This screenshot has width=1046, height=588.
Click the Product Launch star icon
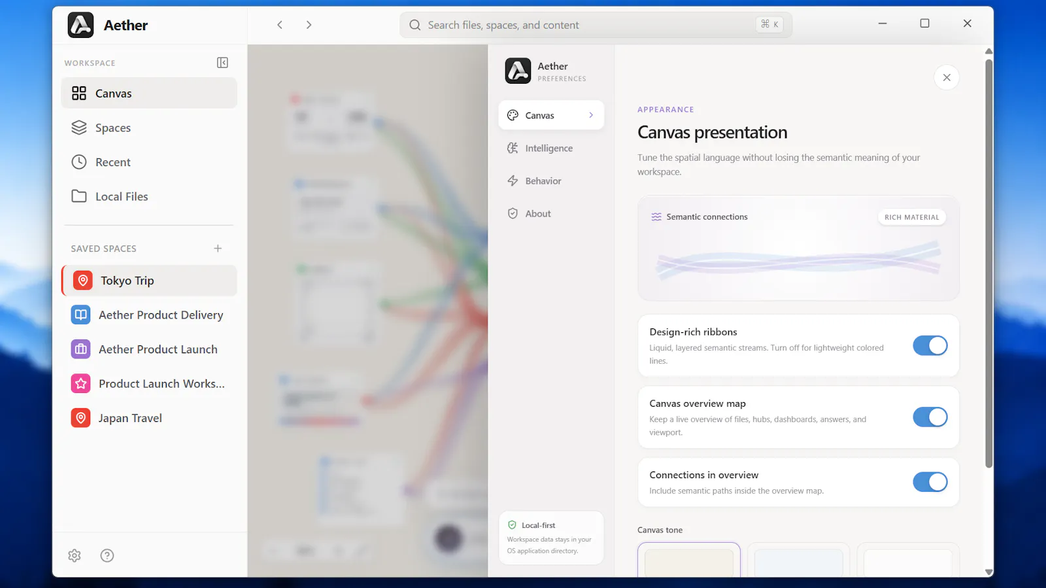point(80,384)
